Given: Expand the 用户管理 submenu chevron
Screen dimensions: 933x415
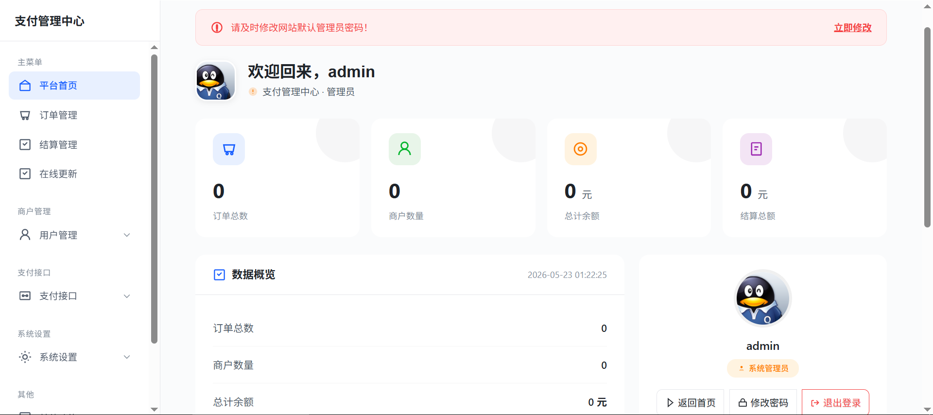Looking at the screenshot, I should [x=127, y=235].
